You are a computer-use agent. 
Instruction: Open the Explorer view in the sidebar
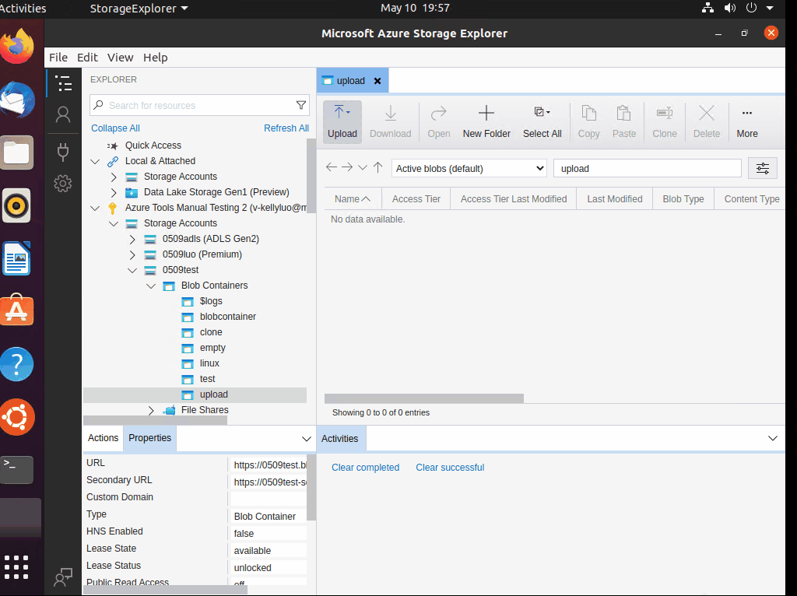point(64,82)
